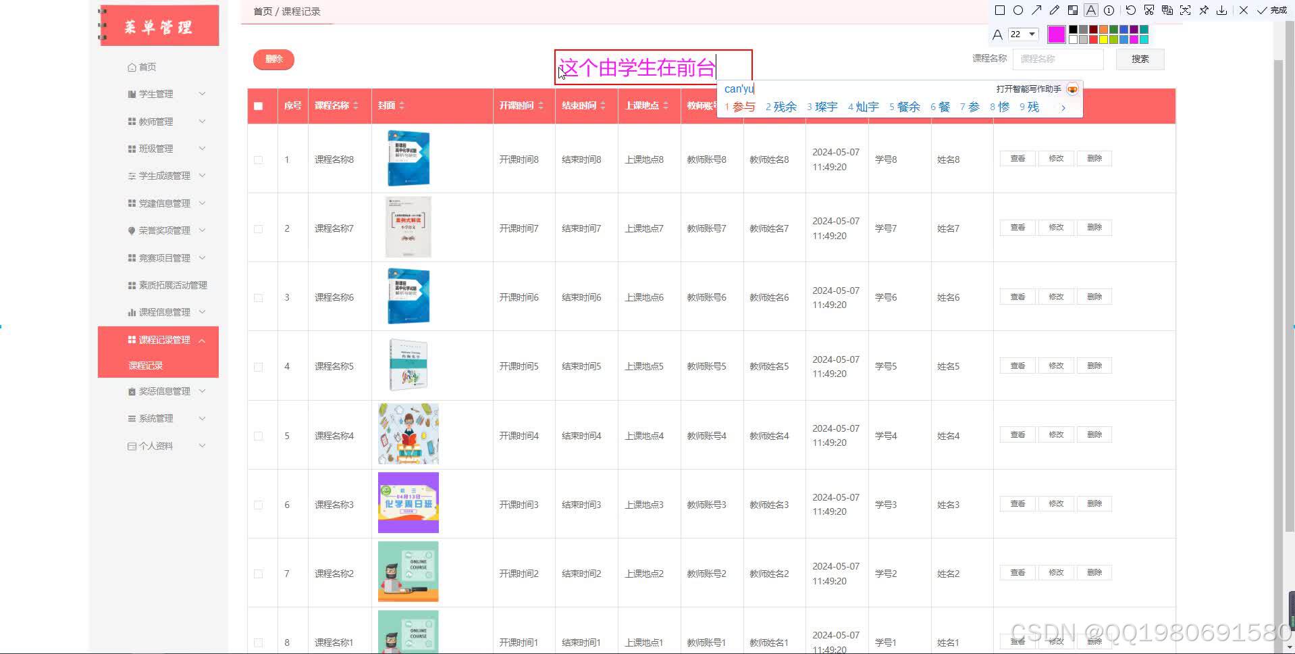Choose the yellow color swatch

tap(1103, 39)
